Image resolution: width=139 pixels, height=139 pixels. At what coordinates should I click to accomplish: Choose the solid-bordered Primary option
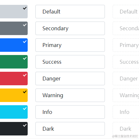70,45
